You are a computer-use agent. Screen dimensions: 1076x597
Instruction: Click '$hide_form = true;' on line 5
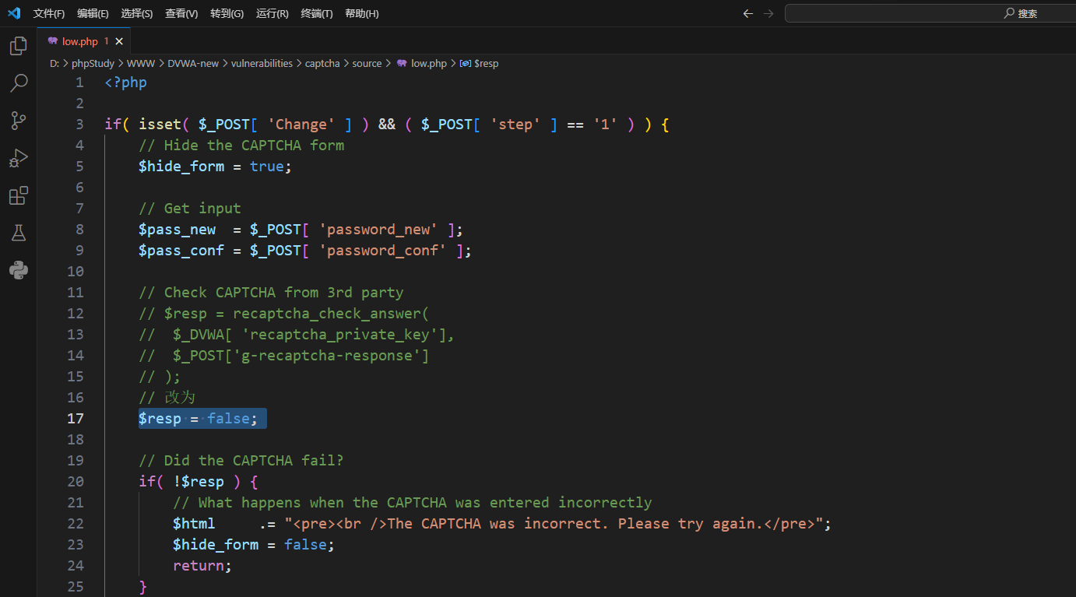tap(215, 167)
